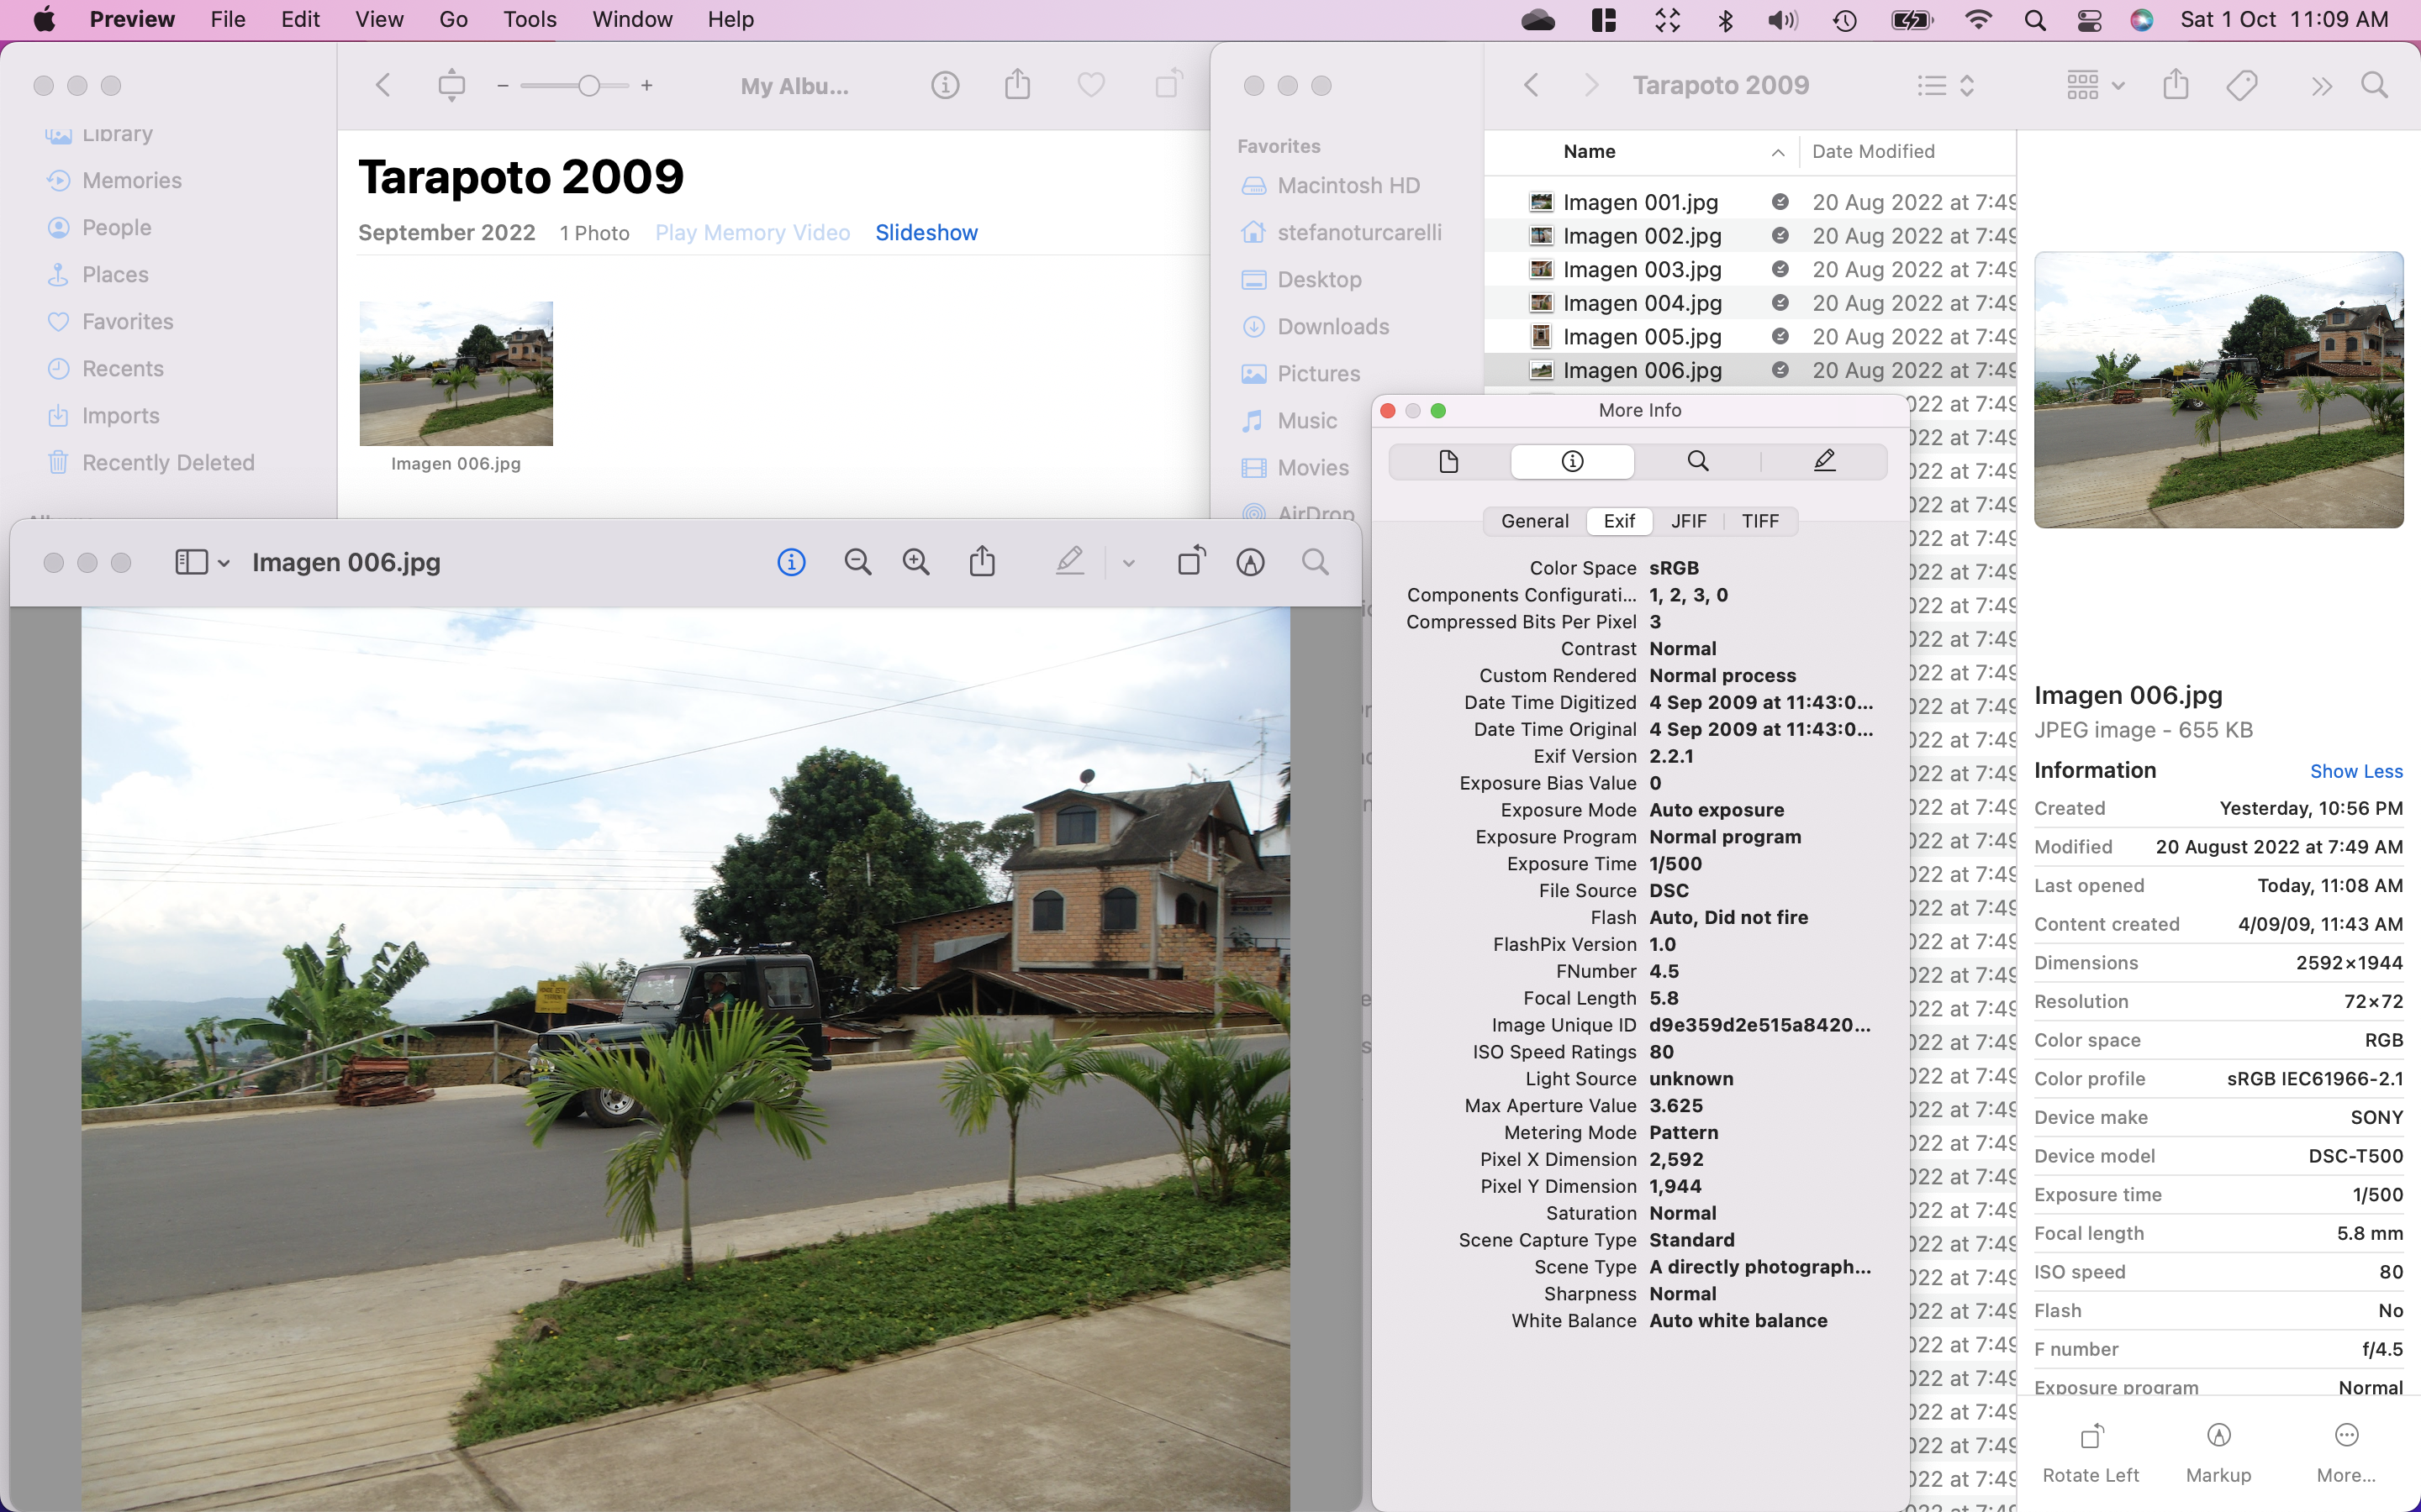Switch to the General tab in More Info
This screenshot has height=1512, width=2421.
[1533, 521]
